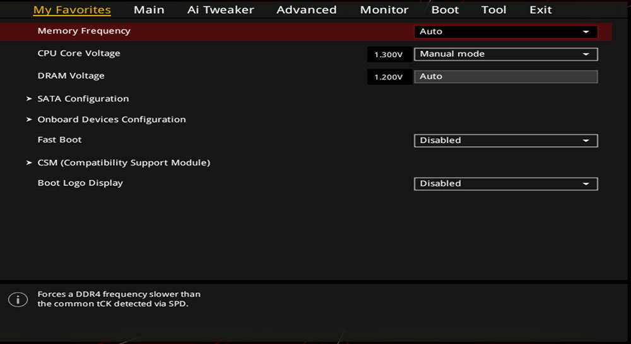Open the Ai Tweaker tab

[x=220, y=9]
